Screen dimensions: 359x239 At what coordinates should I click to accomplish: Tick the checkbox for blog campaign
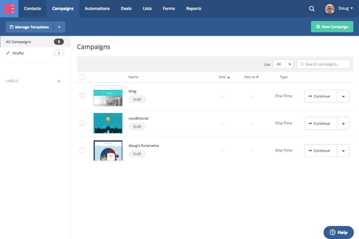point(82,96)
